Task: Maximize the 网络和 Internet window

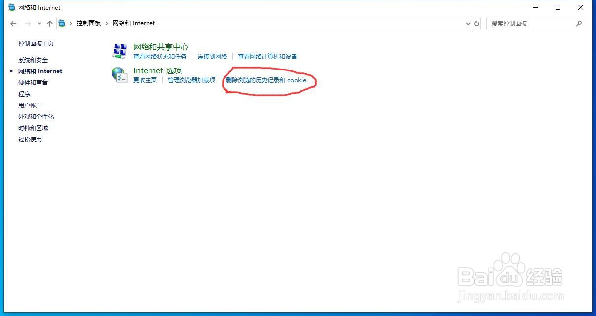Action: [558, 8]
